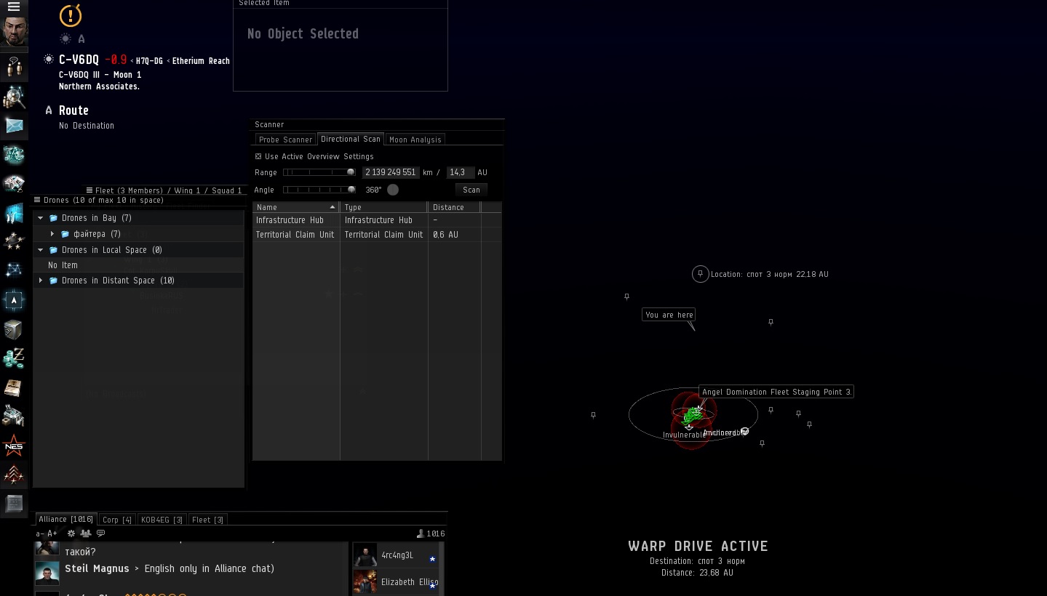Click the Angel Domination Fleet Staging Point label

(x=776, y=392)
